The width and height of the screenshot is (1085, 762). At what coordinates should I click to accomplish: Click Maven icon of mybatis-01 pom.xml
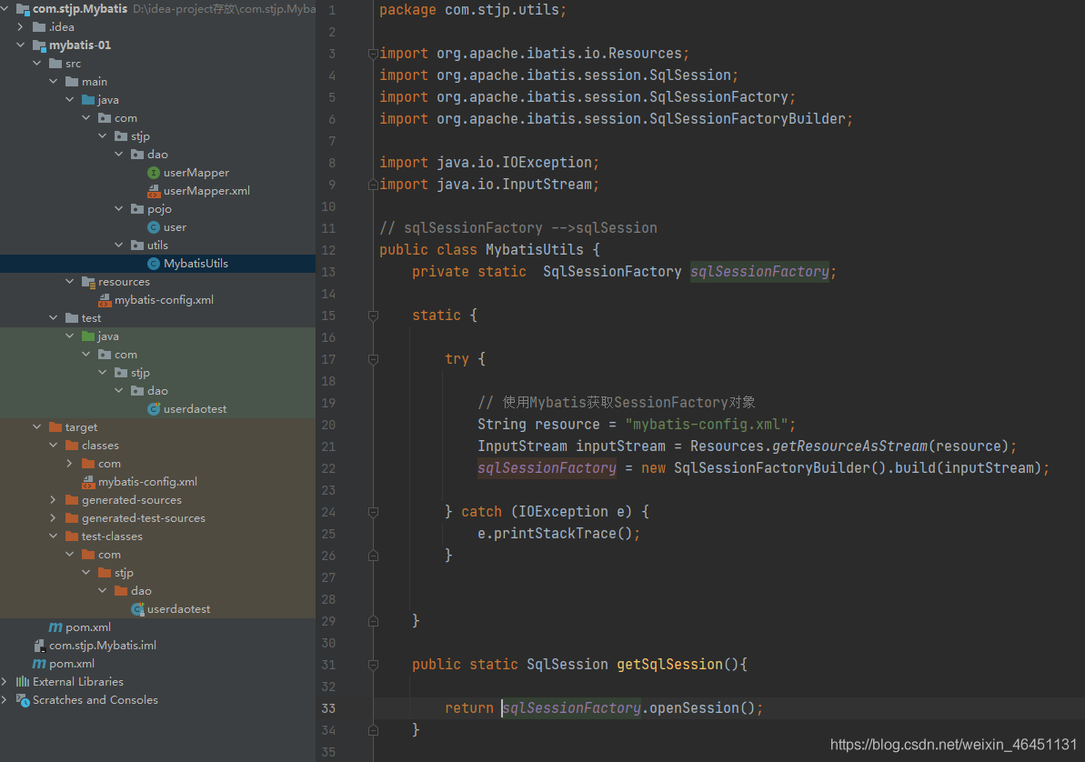pos(55,627)
